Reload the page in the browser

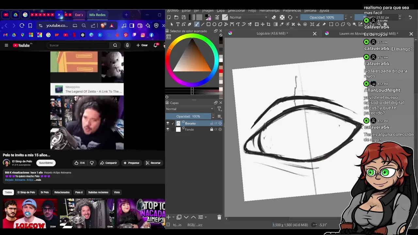(22, 25)
